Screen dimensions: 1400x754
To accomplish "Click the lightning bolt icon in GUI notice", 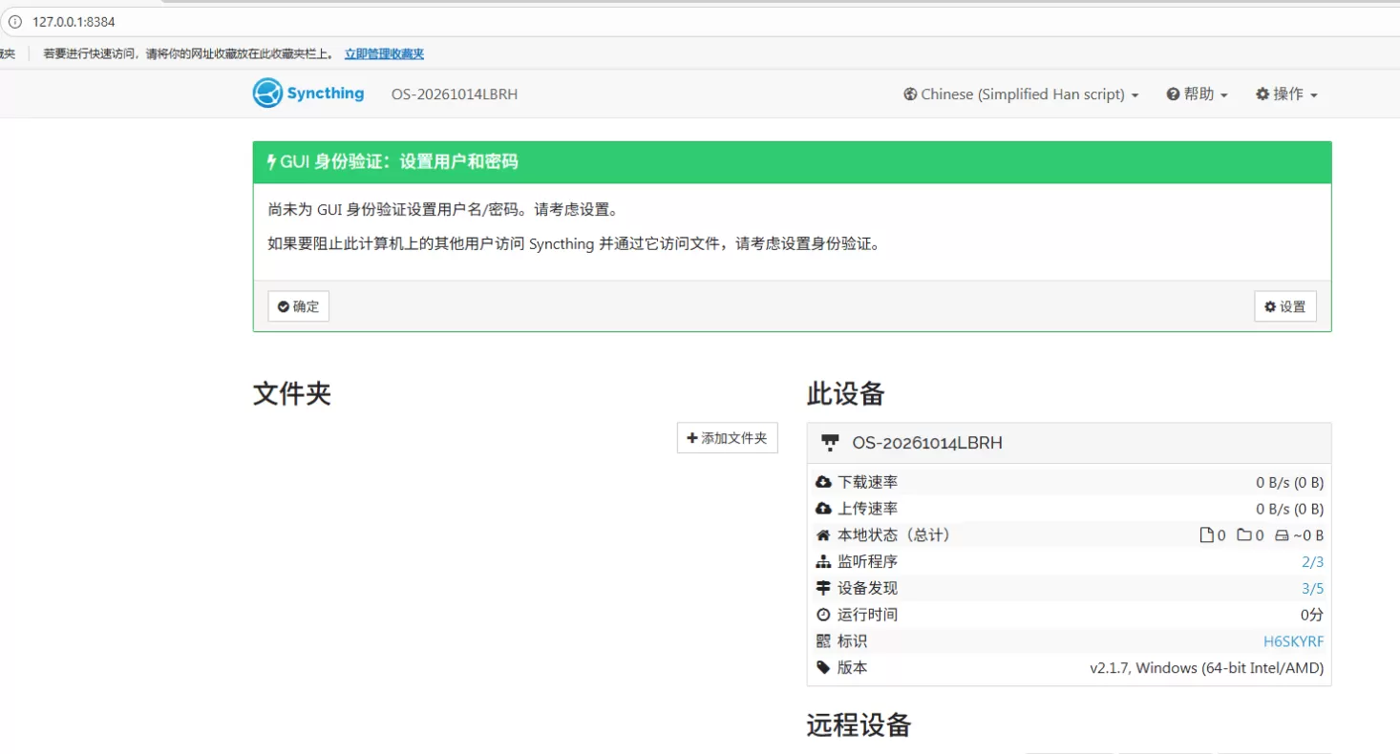I will click(x=272, y=162).
